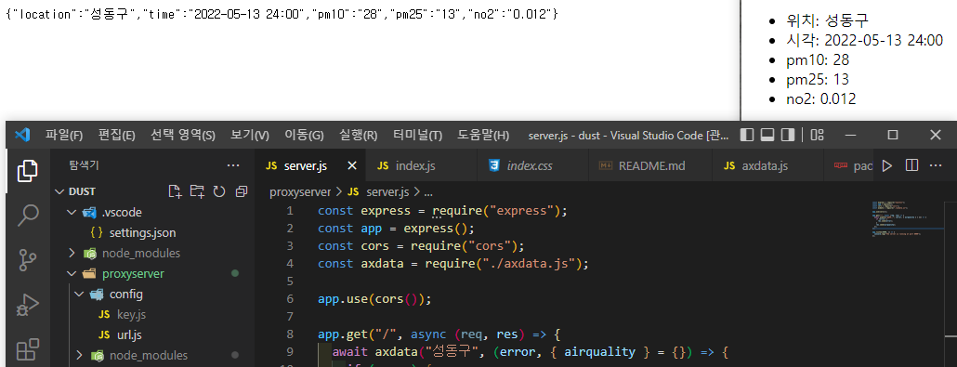Open the 도움말(H) menu
Viewport: 957px width, 367px height.
coord(483,135)
